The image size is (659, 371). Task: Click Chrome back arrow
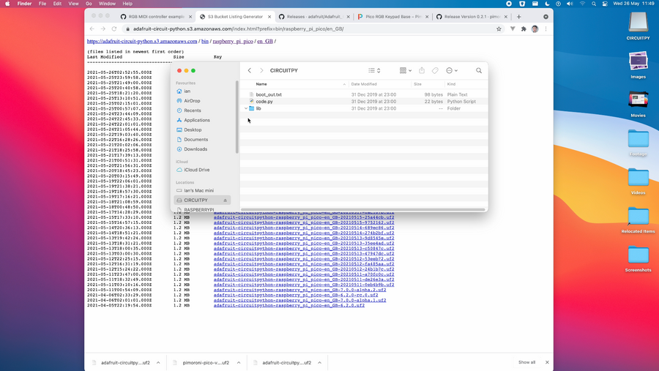92,29
